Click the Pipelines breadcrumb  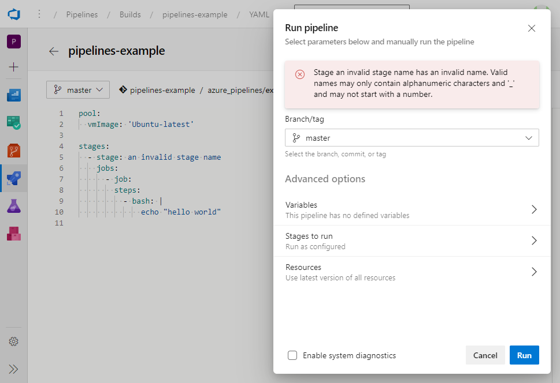click(82, 14)
